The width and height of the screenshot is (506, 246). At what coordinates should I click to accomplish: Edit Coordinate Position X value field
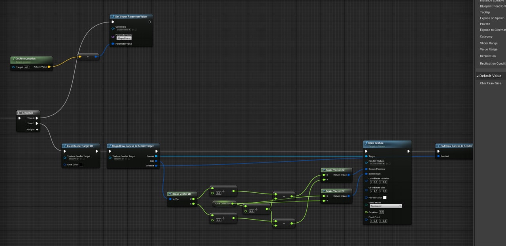tap(374, 182)
